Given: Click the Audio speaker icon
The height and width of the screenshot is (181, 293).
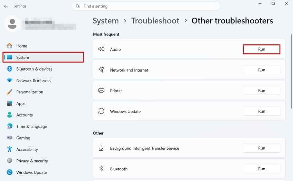Looking at the screenshot, I should tap(101, 49).
